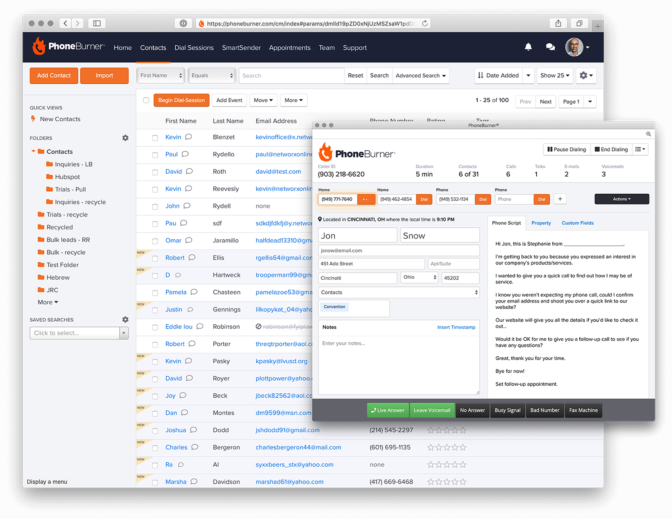
Task: Click the Add Contact button
Action: (54, 76)
